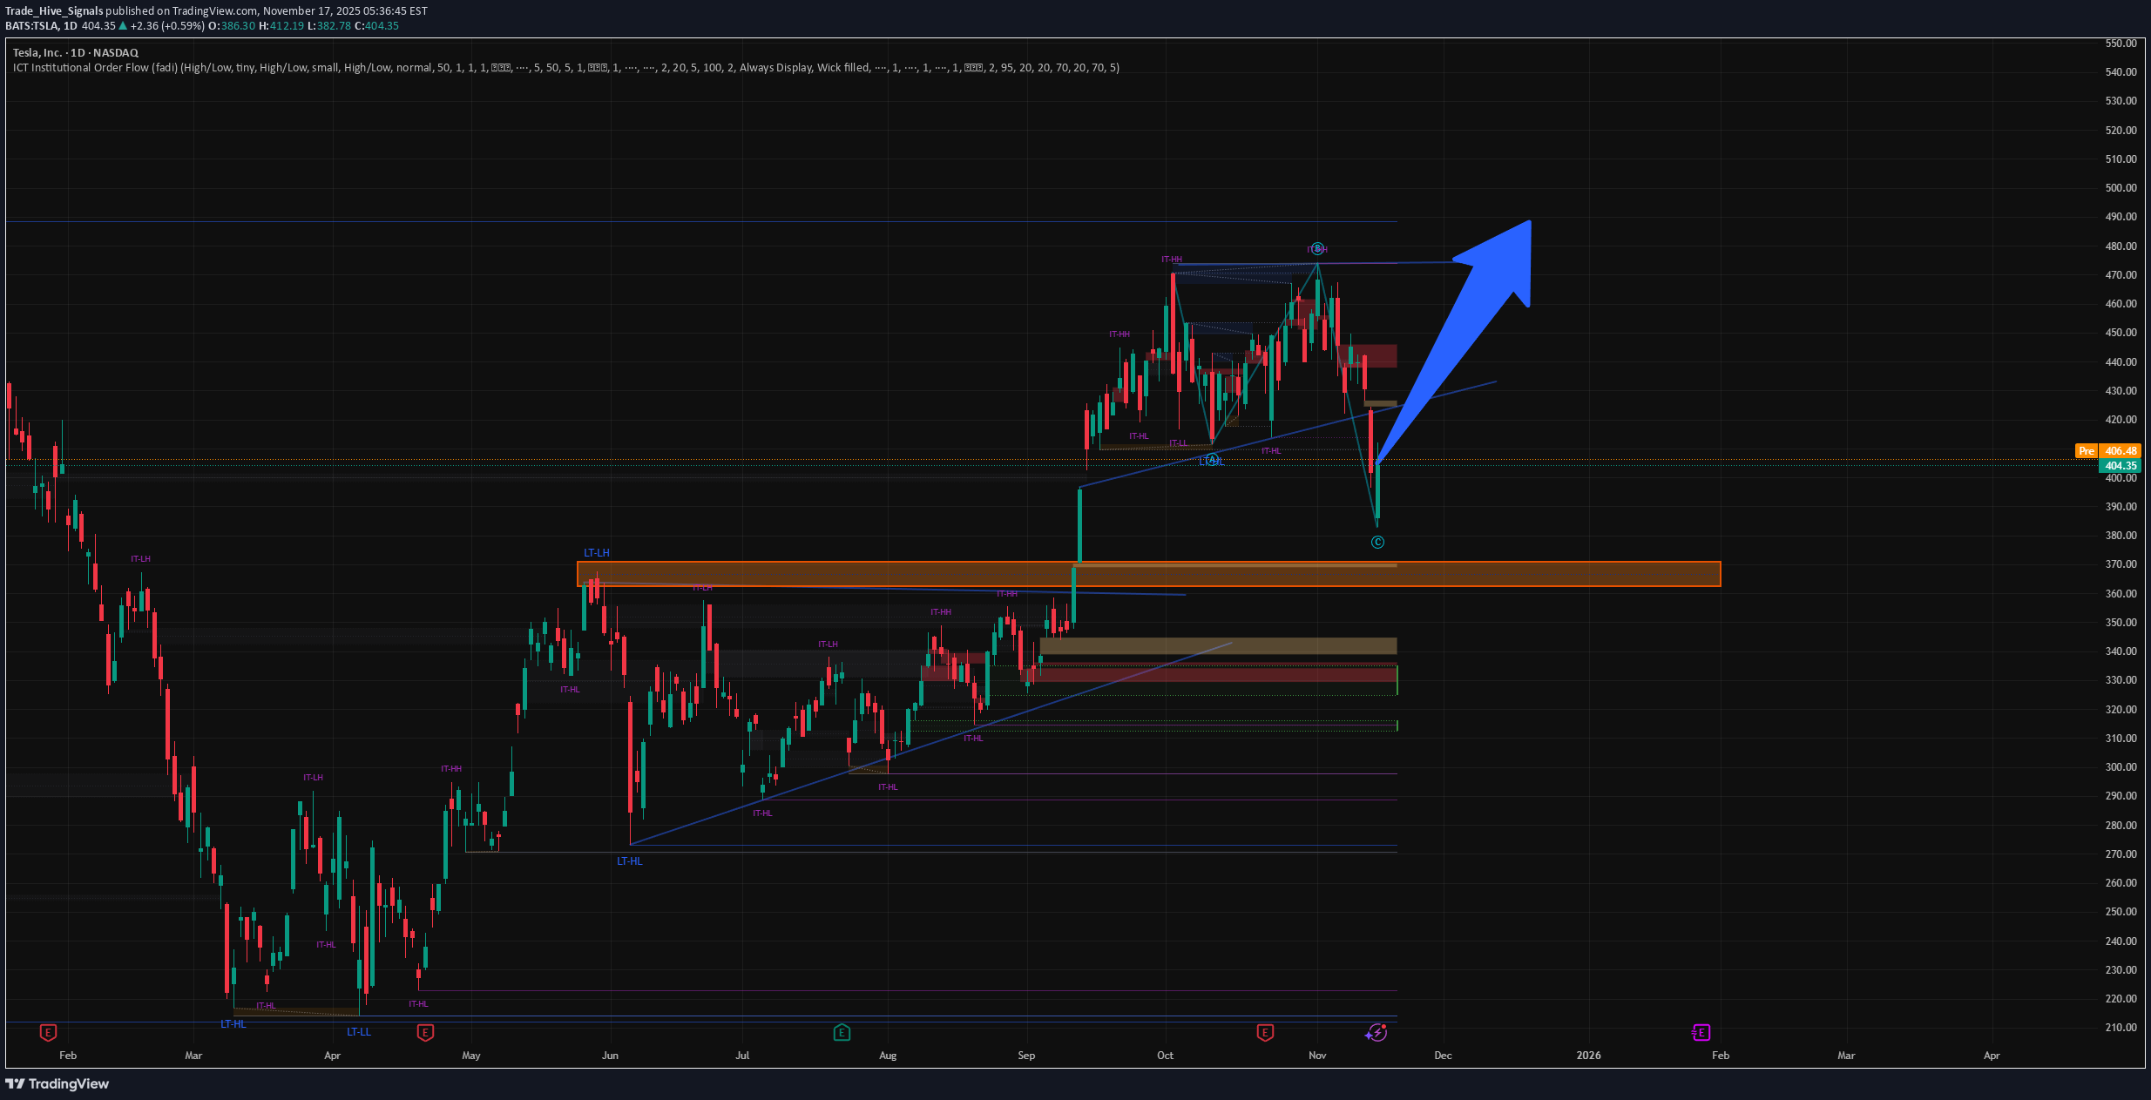Click the red earnings marker near November
Viewport: 2151px width, 1100px height.
click(1265, 1033)
